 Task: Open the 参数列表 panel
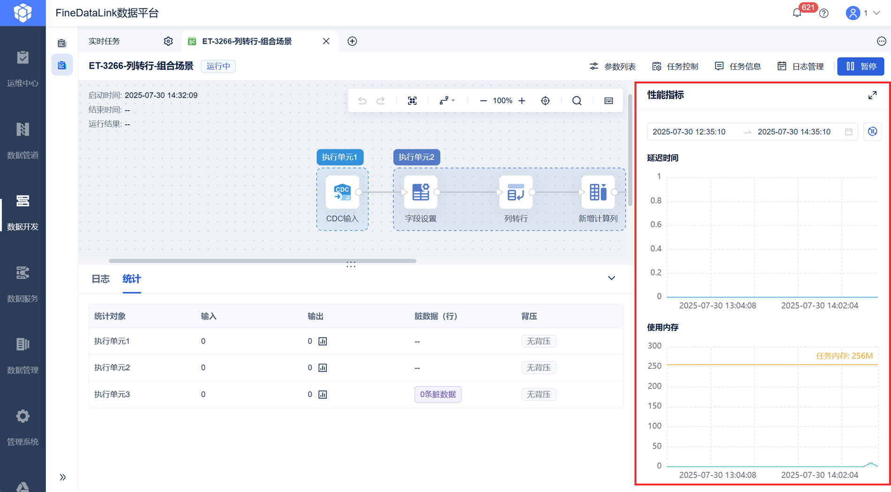tap(612, 67)
